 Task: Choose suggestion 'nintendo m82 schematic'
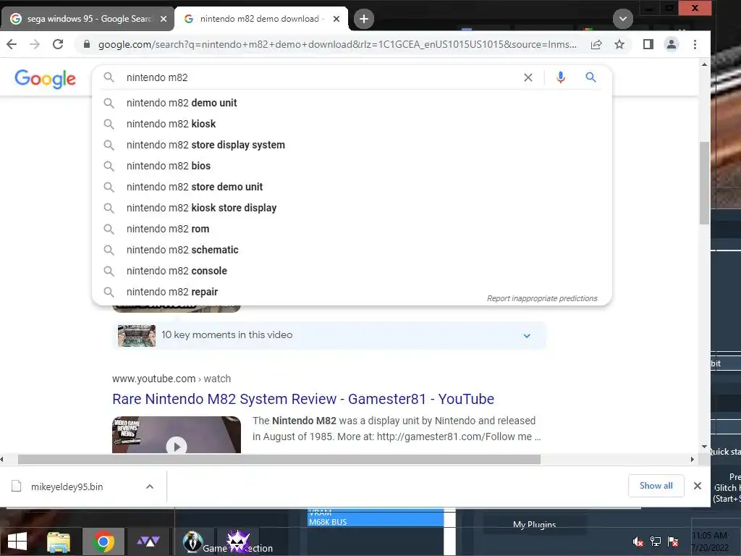pyautogui.click(x=352, y=250)
